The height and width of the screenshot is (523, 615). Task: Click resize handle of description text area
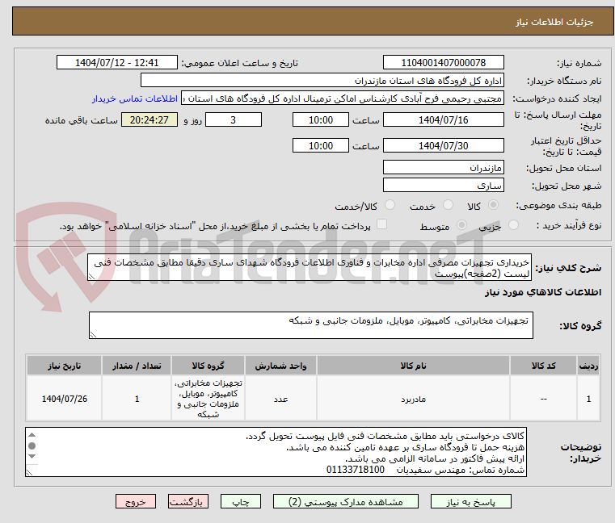91,277
